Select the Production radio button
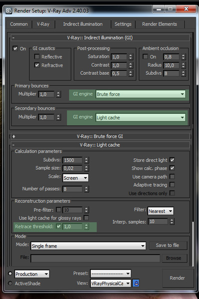The image size is (199, 299). coord(10,273)
